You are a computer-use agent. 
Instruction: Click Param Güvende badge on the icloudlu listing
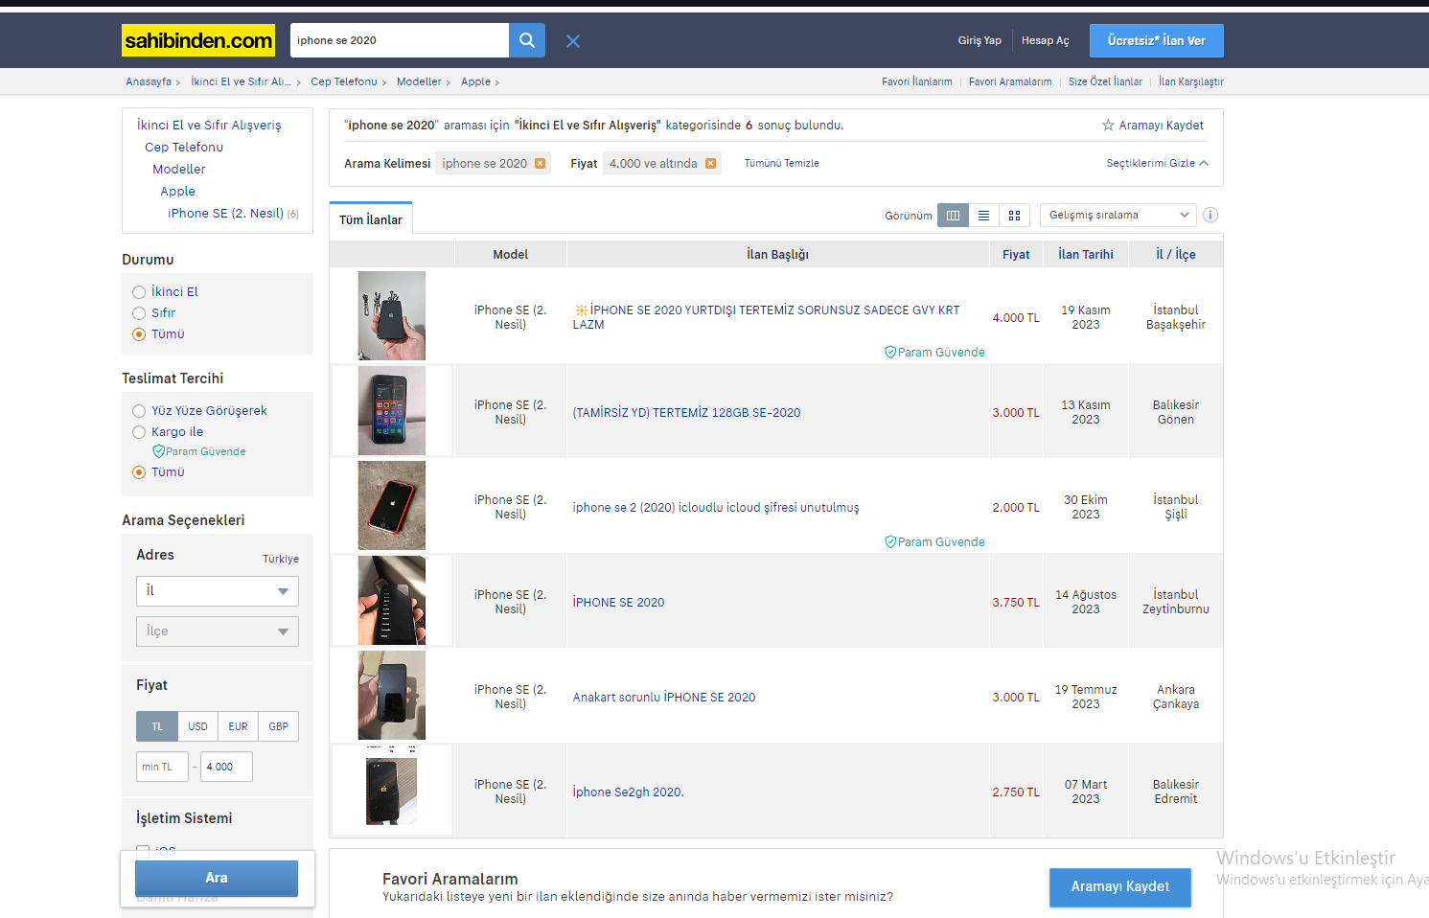[x=934, y=542]
